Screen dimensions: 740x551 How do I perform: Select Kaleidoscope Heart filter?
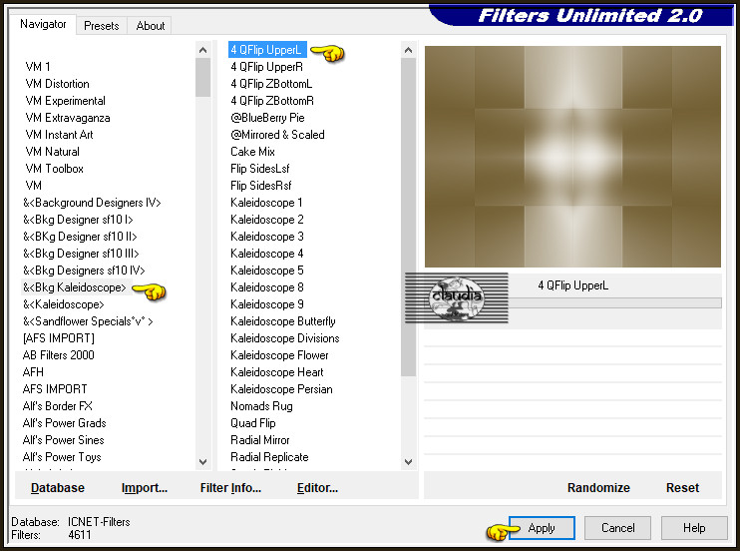pos(277,372)
